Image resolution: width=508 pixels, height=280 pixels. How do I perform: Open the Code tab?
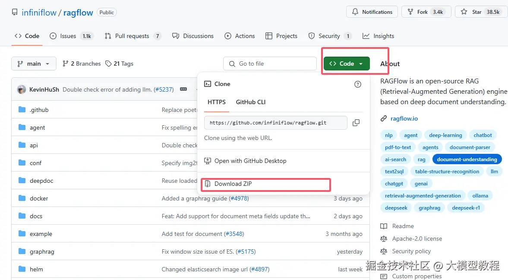[27, 36]
